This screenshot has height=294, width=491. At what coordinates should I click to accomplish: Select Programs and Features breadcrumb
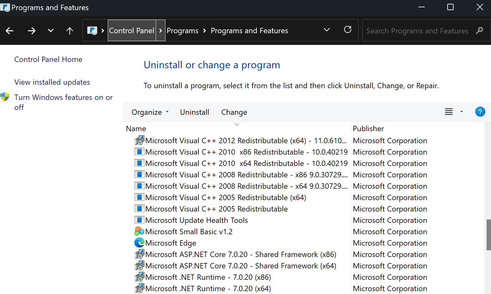point(249,31)
